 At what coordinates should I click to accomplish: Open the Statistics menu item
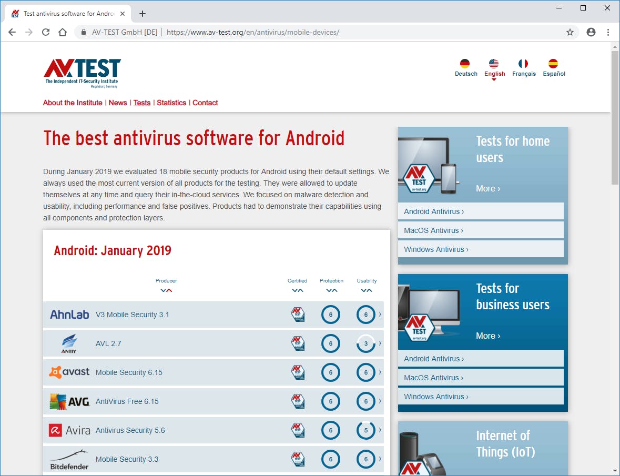click(x=171, y=103)
